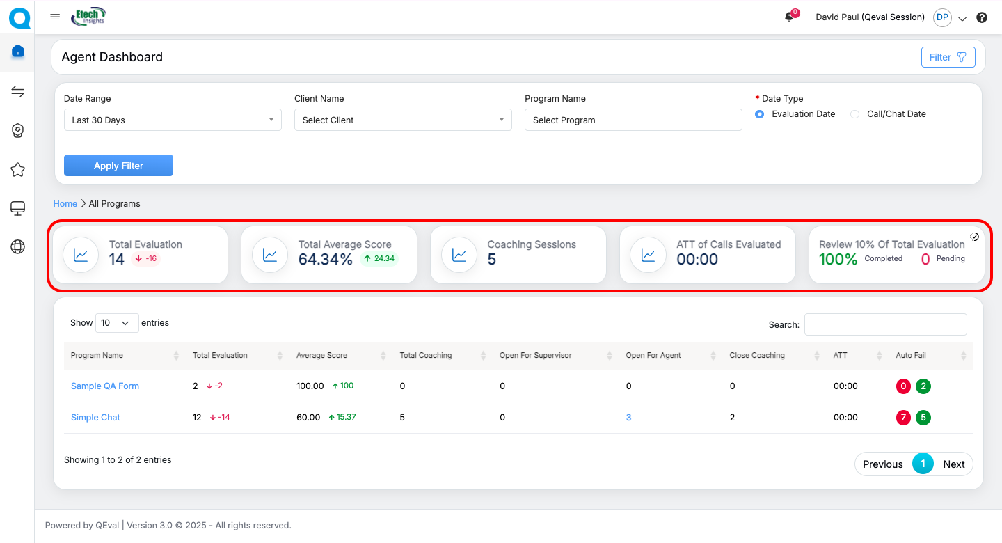Open the Date Range dropdown
The width and height of the screenshot is (1002, 543).
(173, 120)
